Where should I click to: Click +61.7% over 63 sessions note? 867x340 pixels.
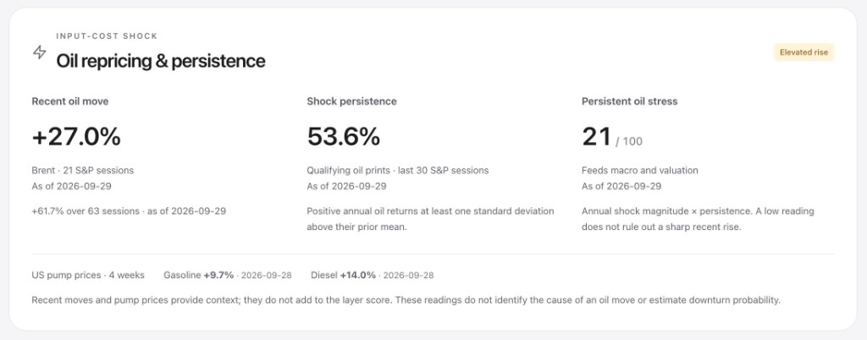point(129,211)
